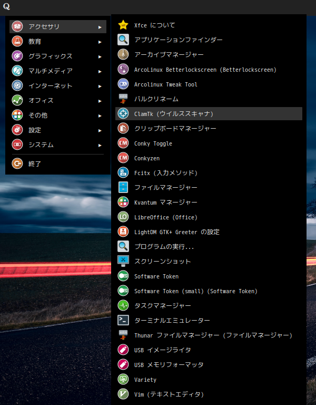Screen dimensions: 316x405
Task: Click the Vim green V icon
Action: (123, 394)
